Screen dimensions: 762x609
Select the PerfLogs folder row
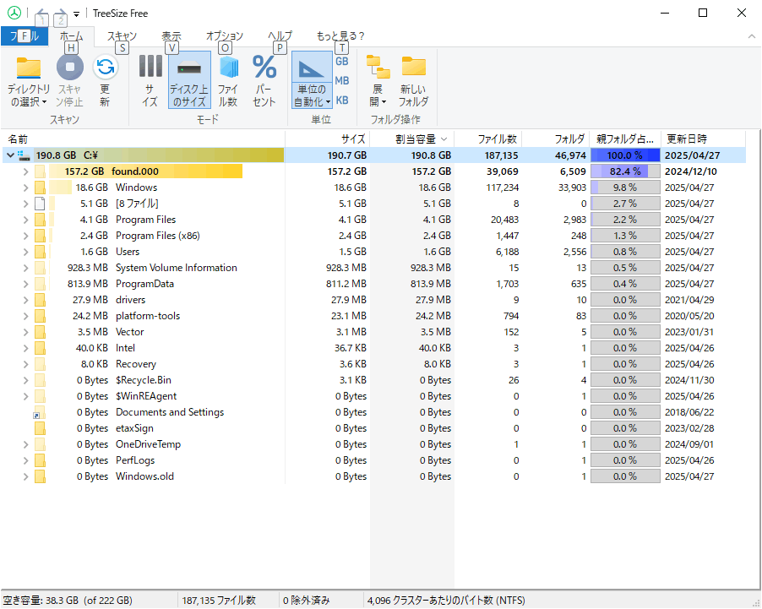pyautogui.click(x=373, y=460)
